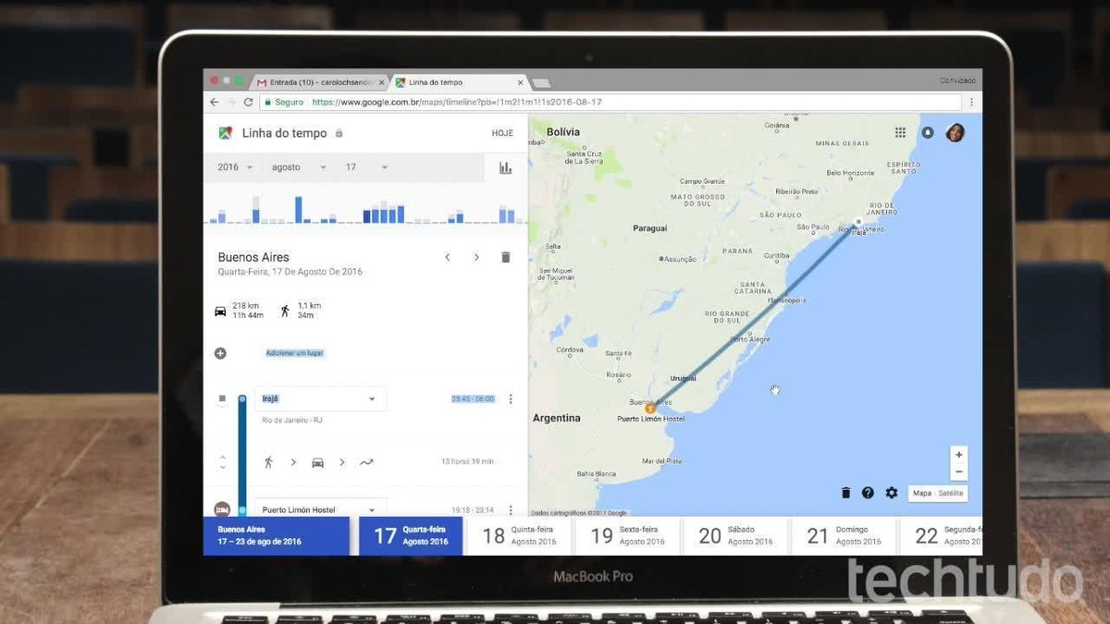Click the walking icon in the trip segment
Viewport: 1110px width, 624px height.
pyautogui.click(x=269, y=461)
